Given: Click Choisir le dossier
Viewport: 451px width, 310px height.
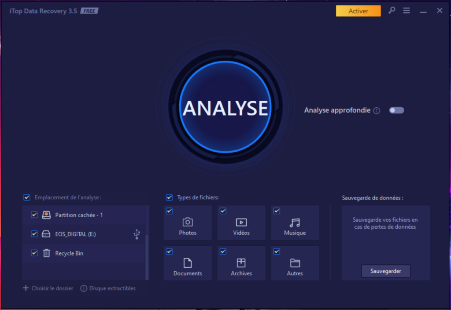Looking at the screenshot, I should pos(52,288).
